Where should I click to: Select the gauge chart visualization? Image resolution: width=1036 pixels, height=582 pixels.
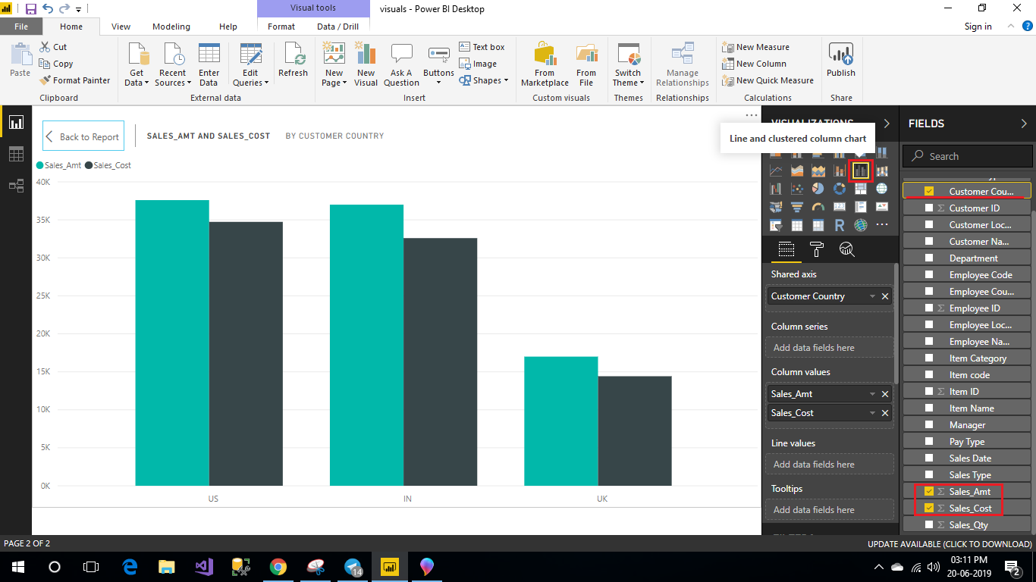pyautogui.click(x=818, y=206)
